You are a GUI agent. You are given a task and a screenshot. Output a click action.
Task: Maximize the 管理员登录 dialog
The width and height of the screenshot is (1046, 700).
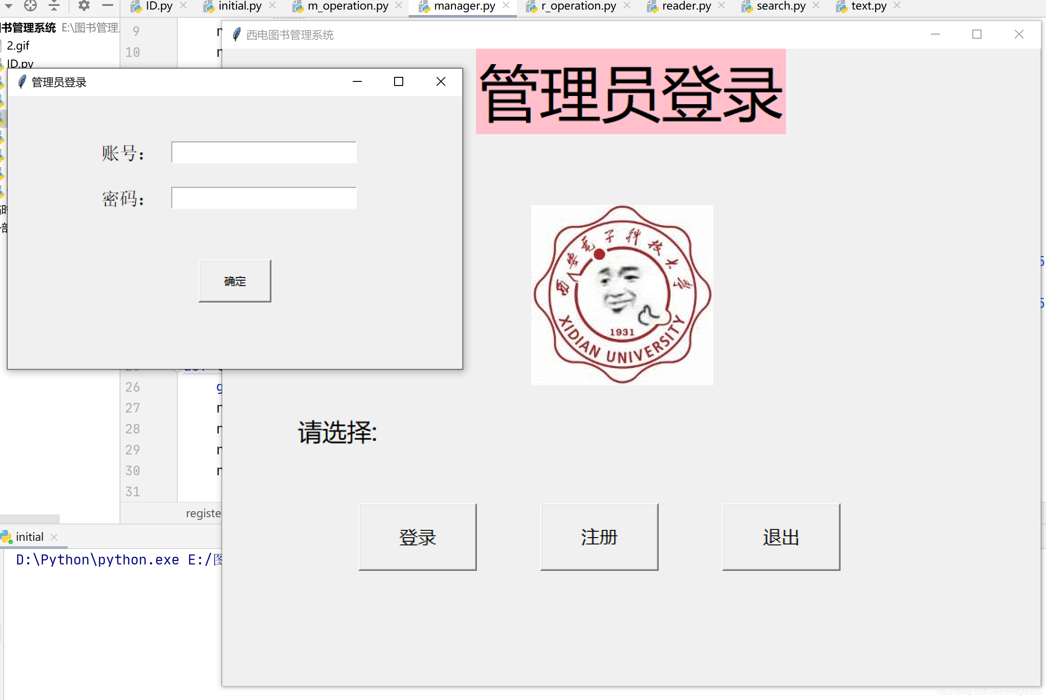click(399, 82)
